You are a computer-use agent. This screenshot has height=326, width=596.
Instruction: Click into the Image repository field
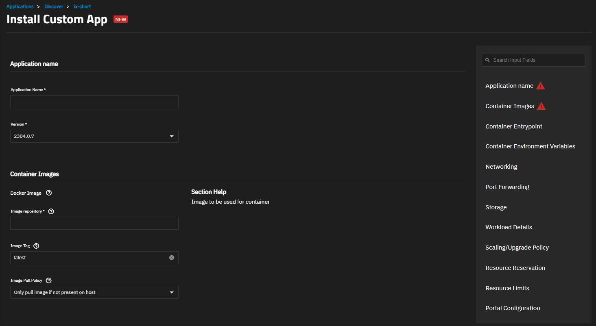tap(94, 223)
